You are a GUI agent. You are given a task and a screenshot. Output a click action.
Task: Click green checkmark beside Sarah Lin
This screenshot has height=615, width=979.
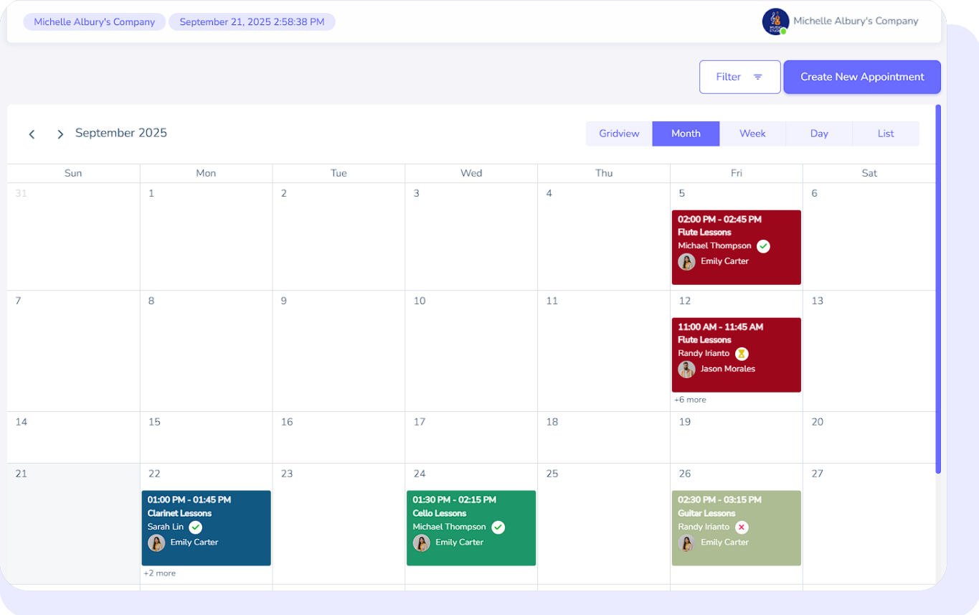195,527
